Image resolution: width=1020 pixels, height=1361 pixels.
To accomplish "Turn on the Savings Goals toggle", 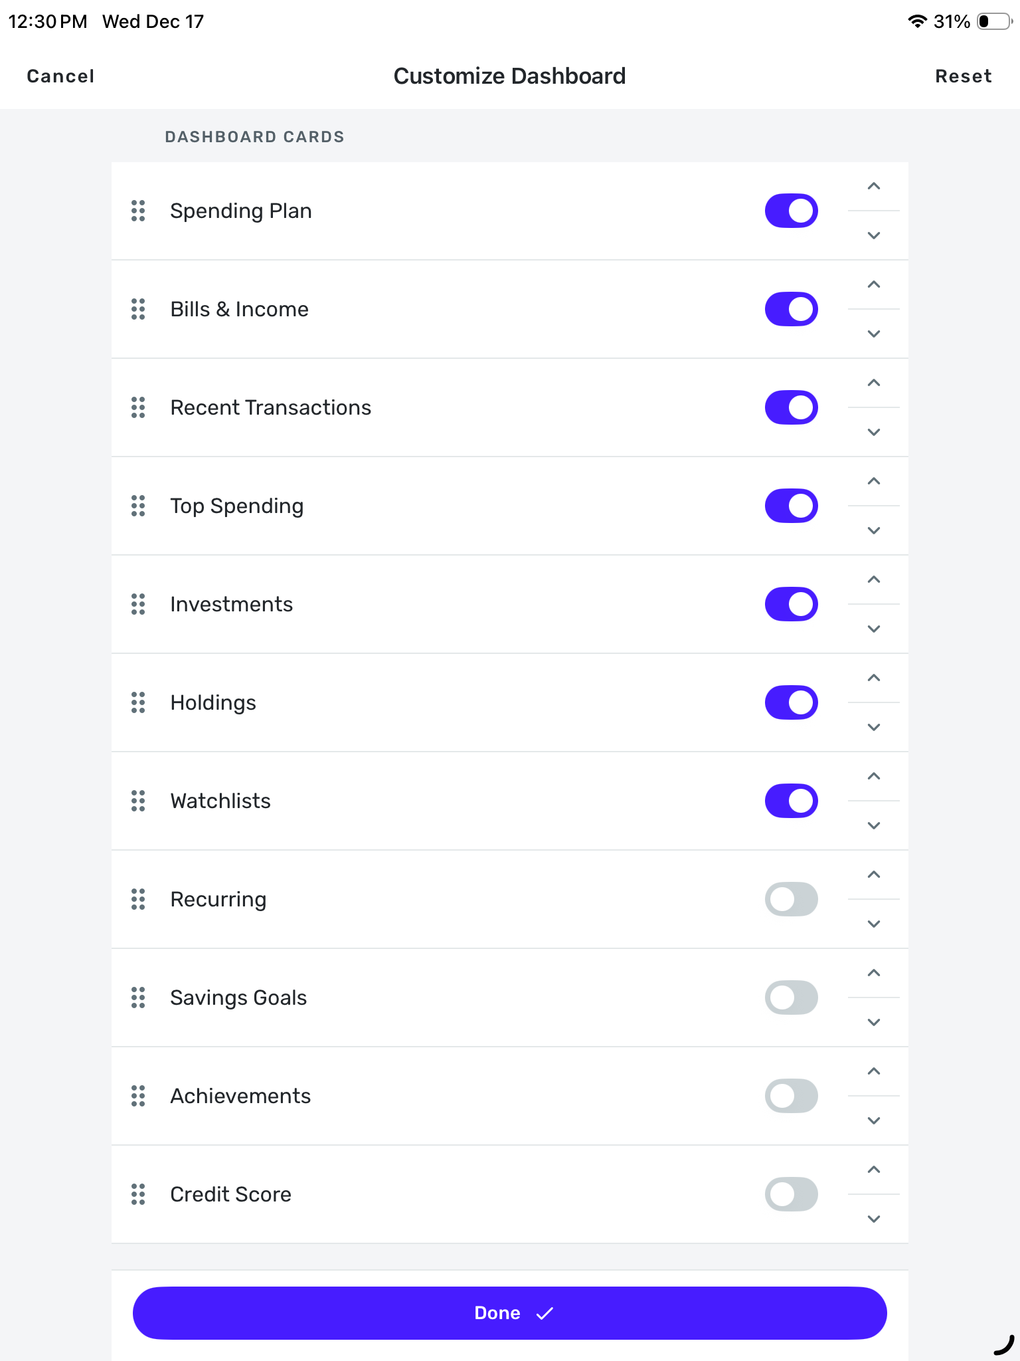I will (x=791, y=997).
